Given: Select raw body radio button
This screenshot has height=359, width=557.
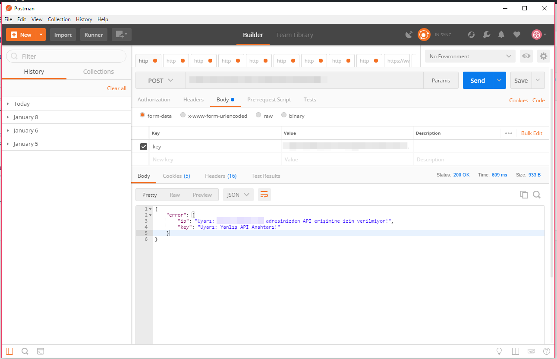Looking at the screenshot, I should tap(258, 115).
